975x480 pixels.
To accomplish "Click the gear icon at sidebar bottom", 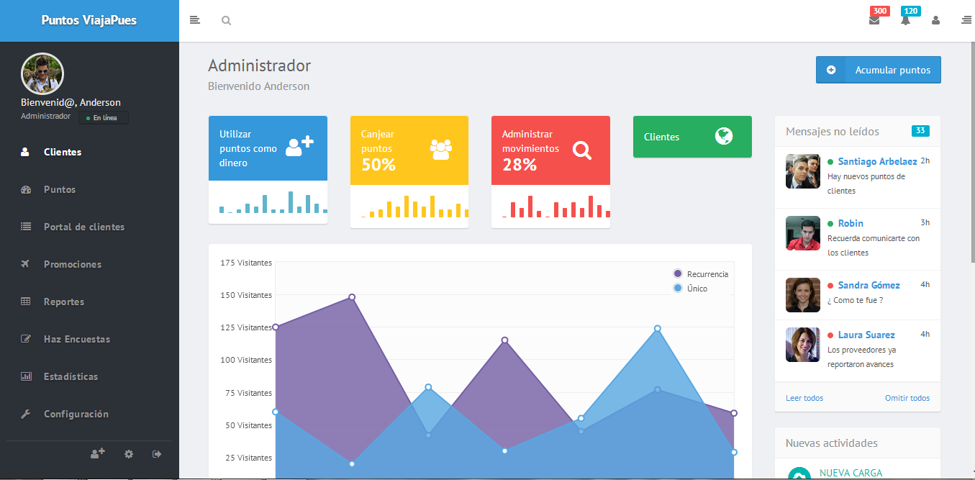I will click(x=129, y=454).
